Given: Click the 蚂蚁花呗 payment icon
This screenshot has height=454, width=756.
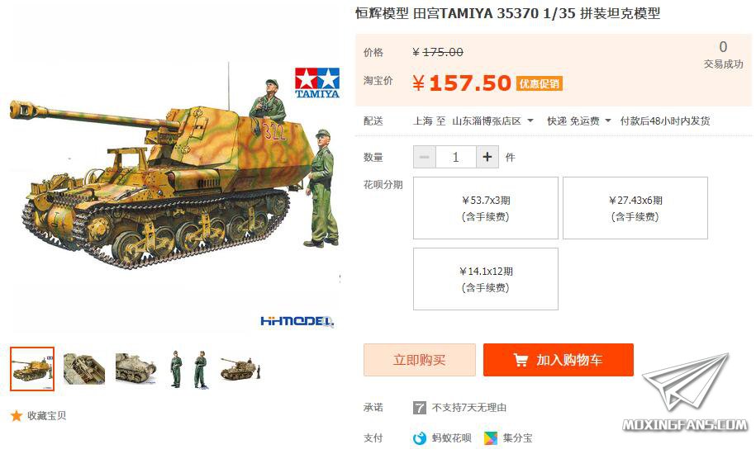Looking at the screenshot, I should (420, 438).
